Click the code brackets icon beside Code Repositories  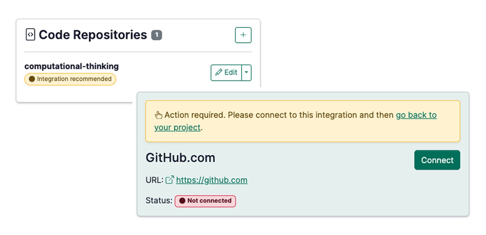coord(30,34)
